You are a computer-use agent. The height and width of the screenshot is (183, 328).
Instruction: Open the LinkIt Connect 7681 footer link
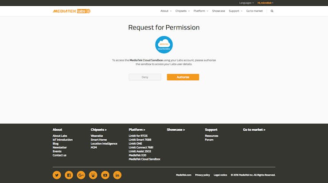tap(141, 147)
